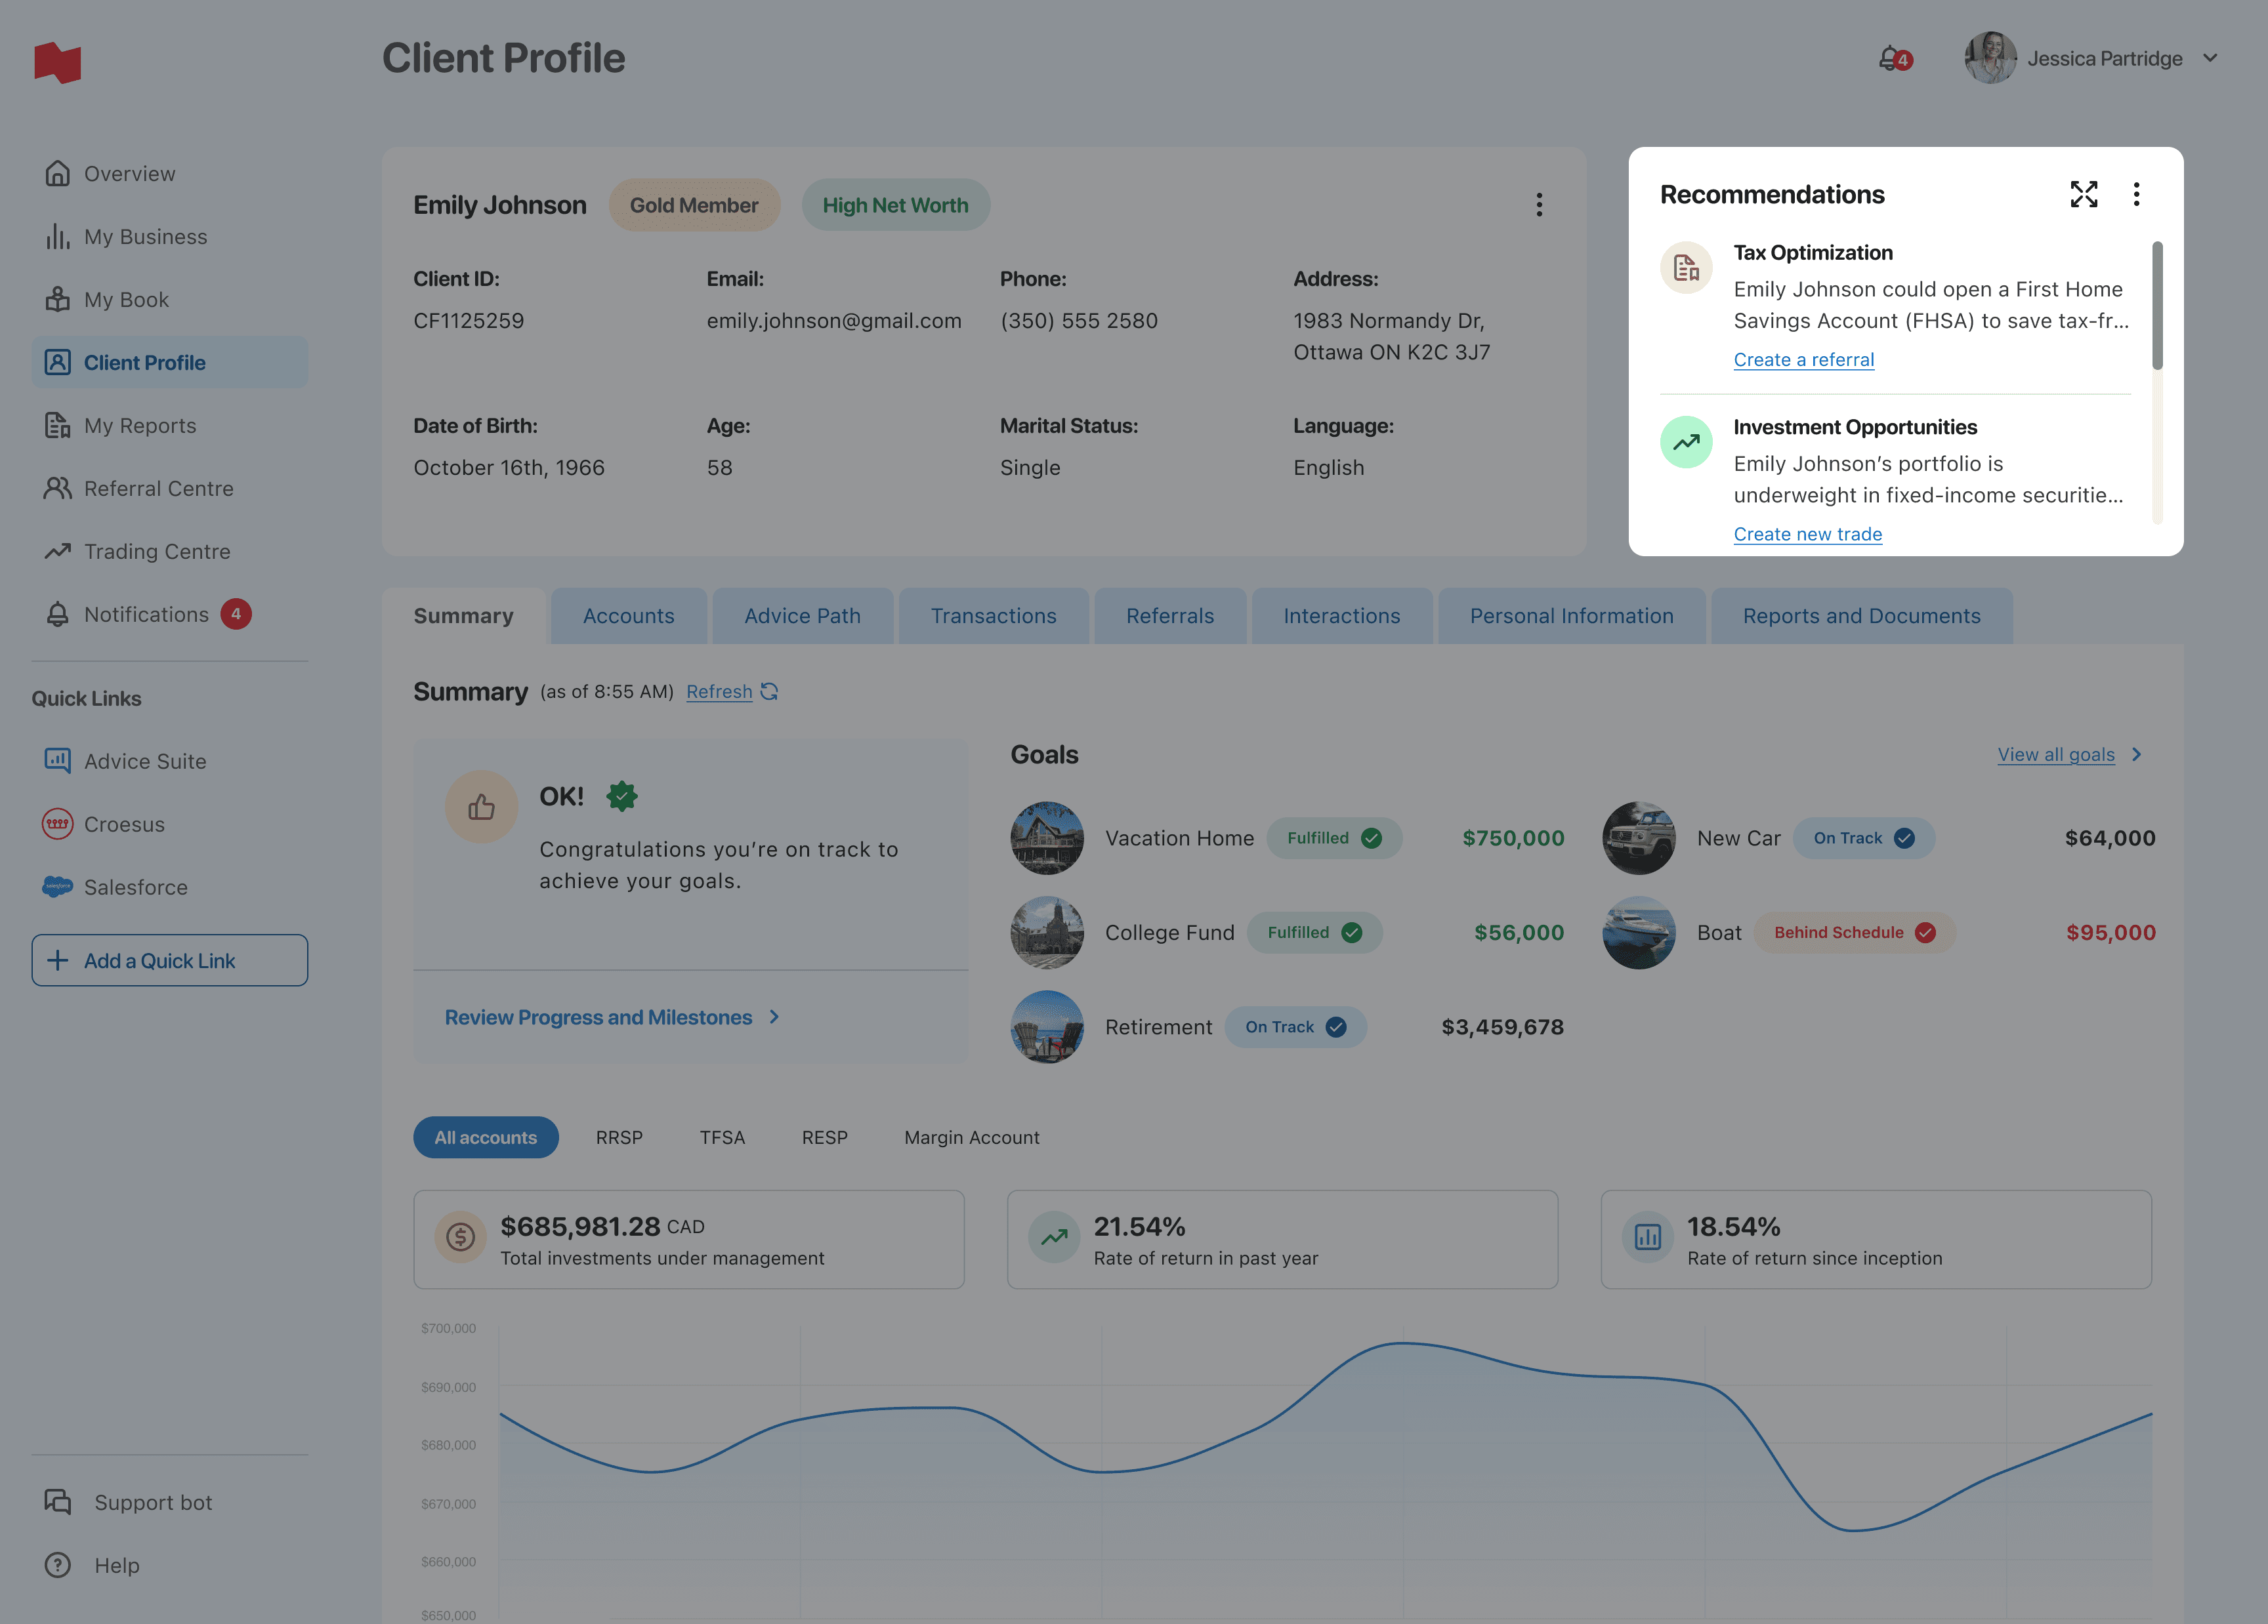Switch to the Advice Path tab
The width and height of the screenshot is (2268, 1624).
pyautogui.click(x=802, y=616)
